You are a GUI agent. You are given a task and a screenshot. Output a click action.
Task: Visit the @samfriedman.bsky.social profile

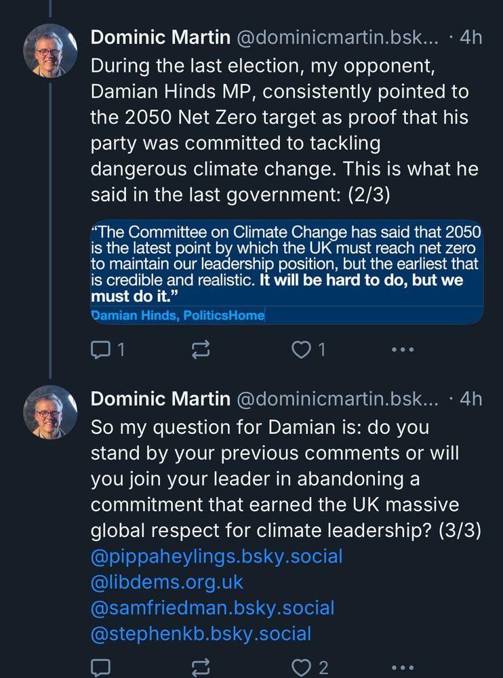coord(212,608)
